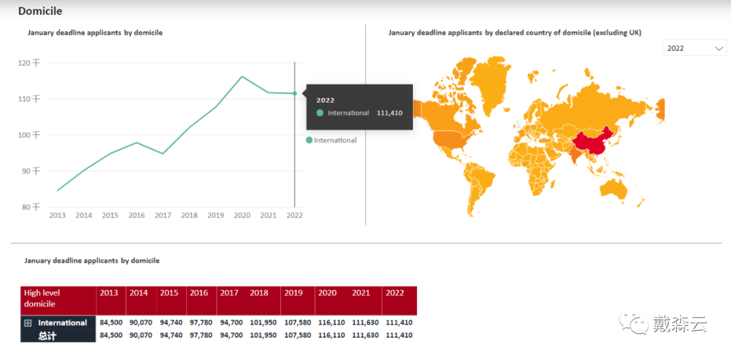Screen dimensions: 731x356
Task: Click the 120 千 label on the y-axis
Action: (30, 62)
